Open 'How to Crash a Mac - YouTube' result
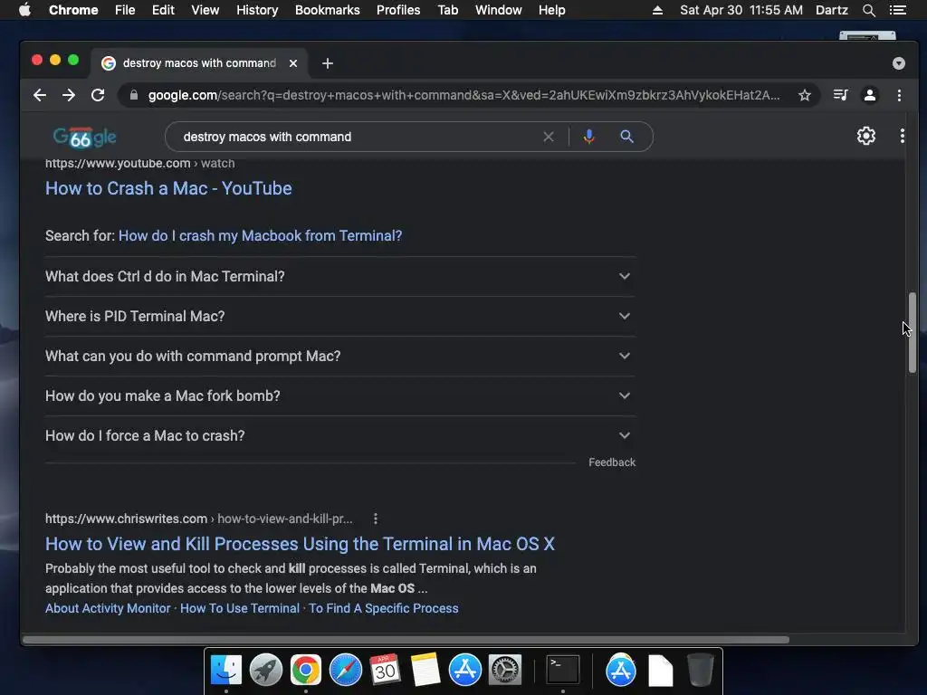 (x=168, y=188)
